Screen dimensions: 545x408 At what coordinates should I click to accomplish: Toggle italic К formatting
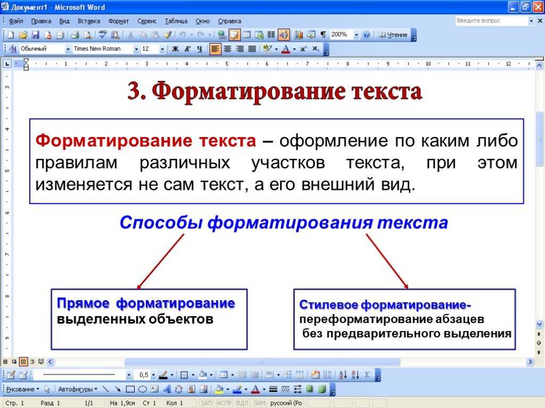click(187, 49)
